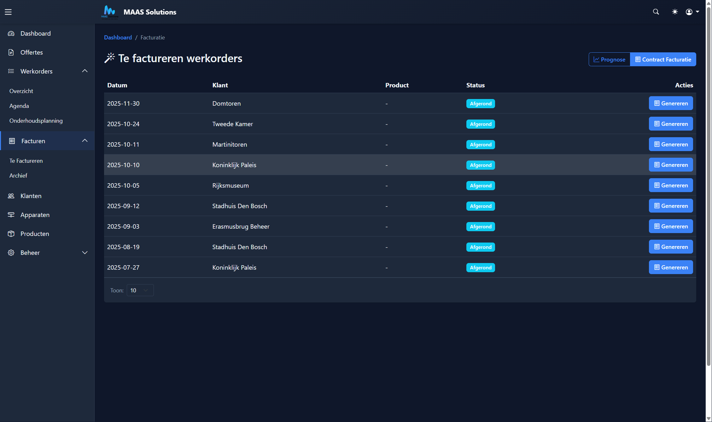The height and width of the screenshot is (422, 712).
Task: Toggle the light/dark theme sun icon
Action: [x=675, y=12]
